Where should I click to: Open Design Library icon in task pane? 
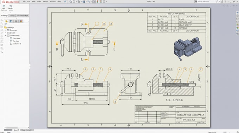pyautogui.click(x=238, y=16)
